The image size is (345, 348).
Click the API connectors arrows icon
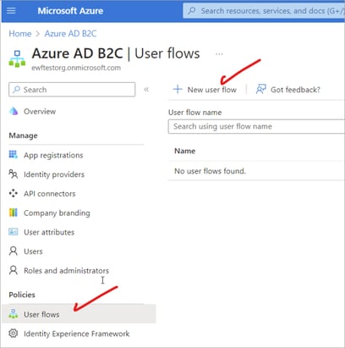click(14, 193)
